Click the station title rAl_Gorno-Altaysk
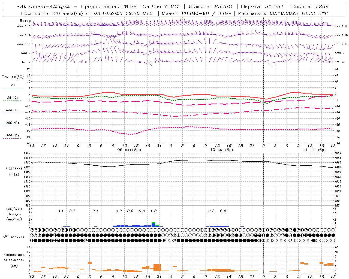The width and height of the screenshot is (349, 279). tap(44, 6)
